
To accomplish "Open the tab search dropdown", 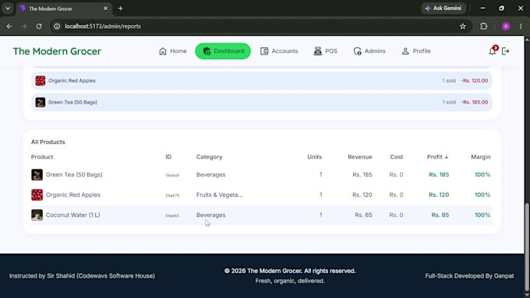I will pos(8,9).
